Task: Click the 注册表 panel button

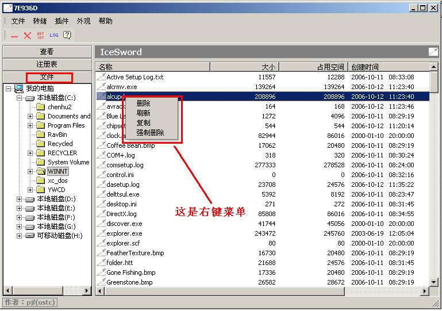Action: (47, 64)
